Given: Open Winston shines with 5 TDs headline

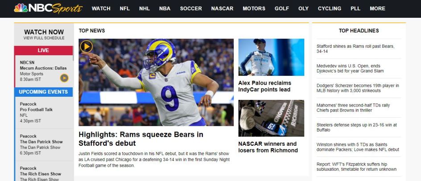Looking at the screenshot, I should pos(358,147).
